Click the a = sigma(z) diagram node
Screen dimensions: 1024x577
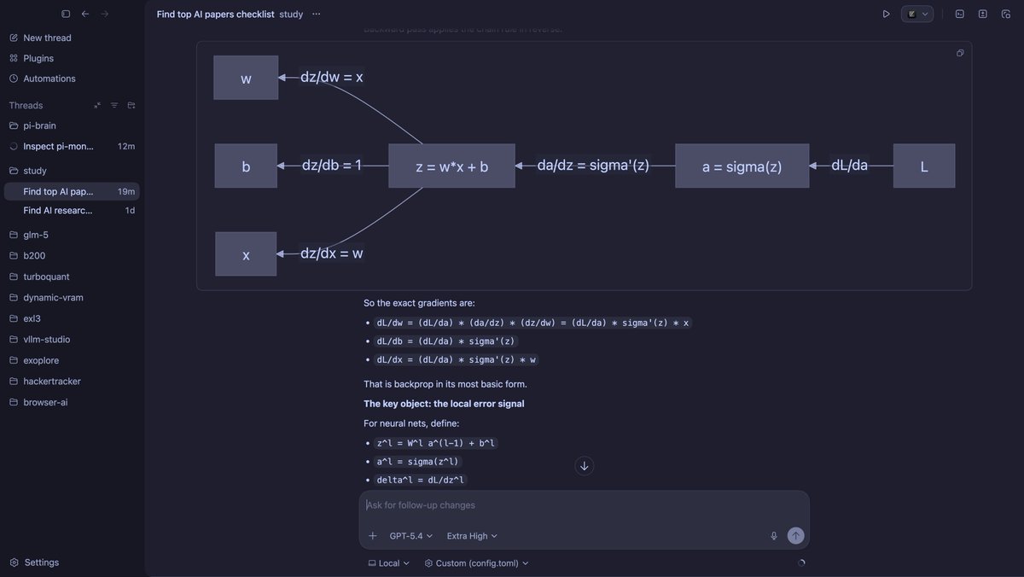pyautogui.click(x=742, y=166)
